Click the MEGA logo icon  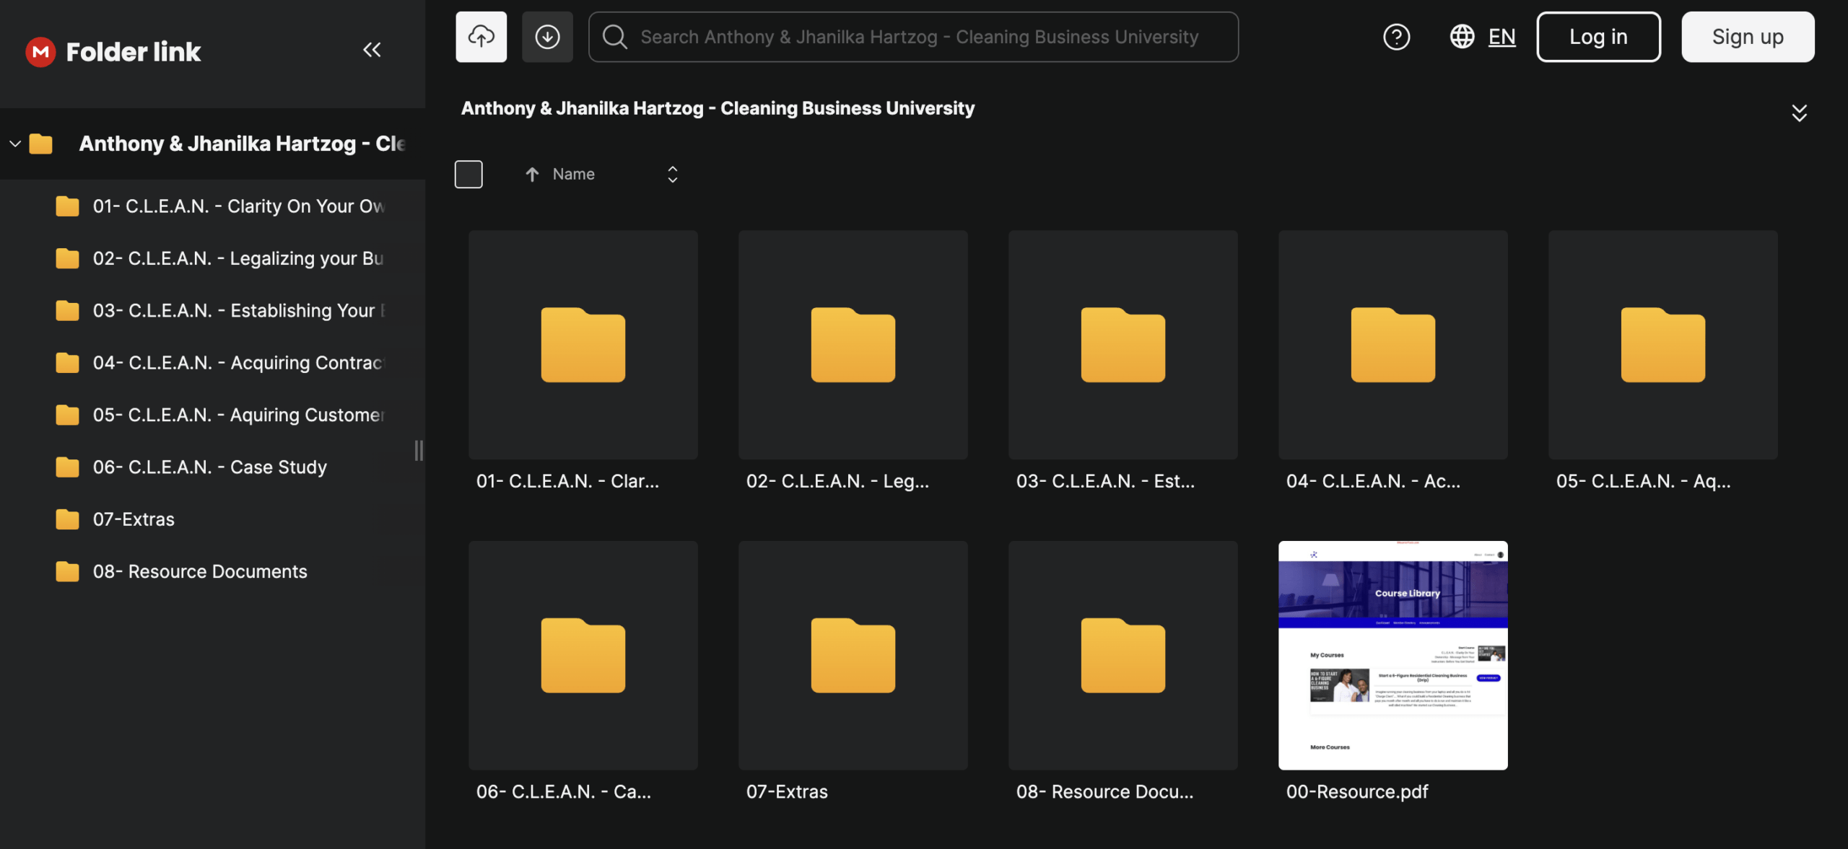(x=40, y=52)
